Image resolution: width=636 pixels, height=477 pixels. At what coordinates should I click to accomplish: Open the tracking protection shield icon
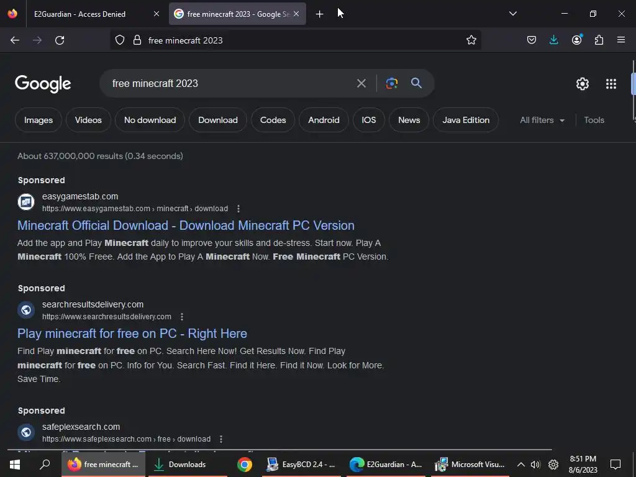(x=120, y=40)
